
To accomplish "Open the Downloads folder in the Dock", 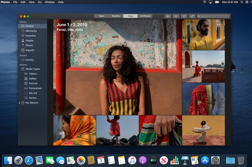I will tap(230, 160).
